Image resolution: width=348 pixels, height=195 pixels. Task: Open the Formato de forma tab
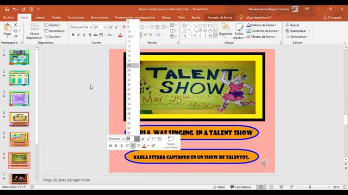click(x=220, y=17)
